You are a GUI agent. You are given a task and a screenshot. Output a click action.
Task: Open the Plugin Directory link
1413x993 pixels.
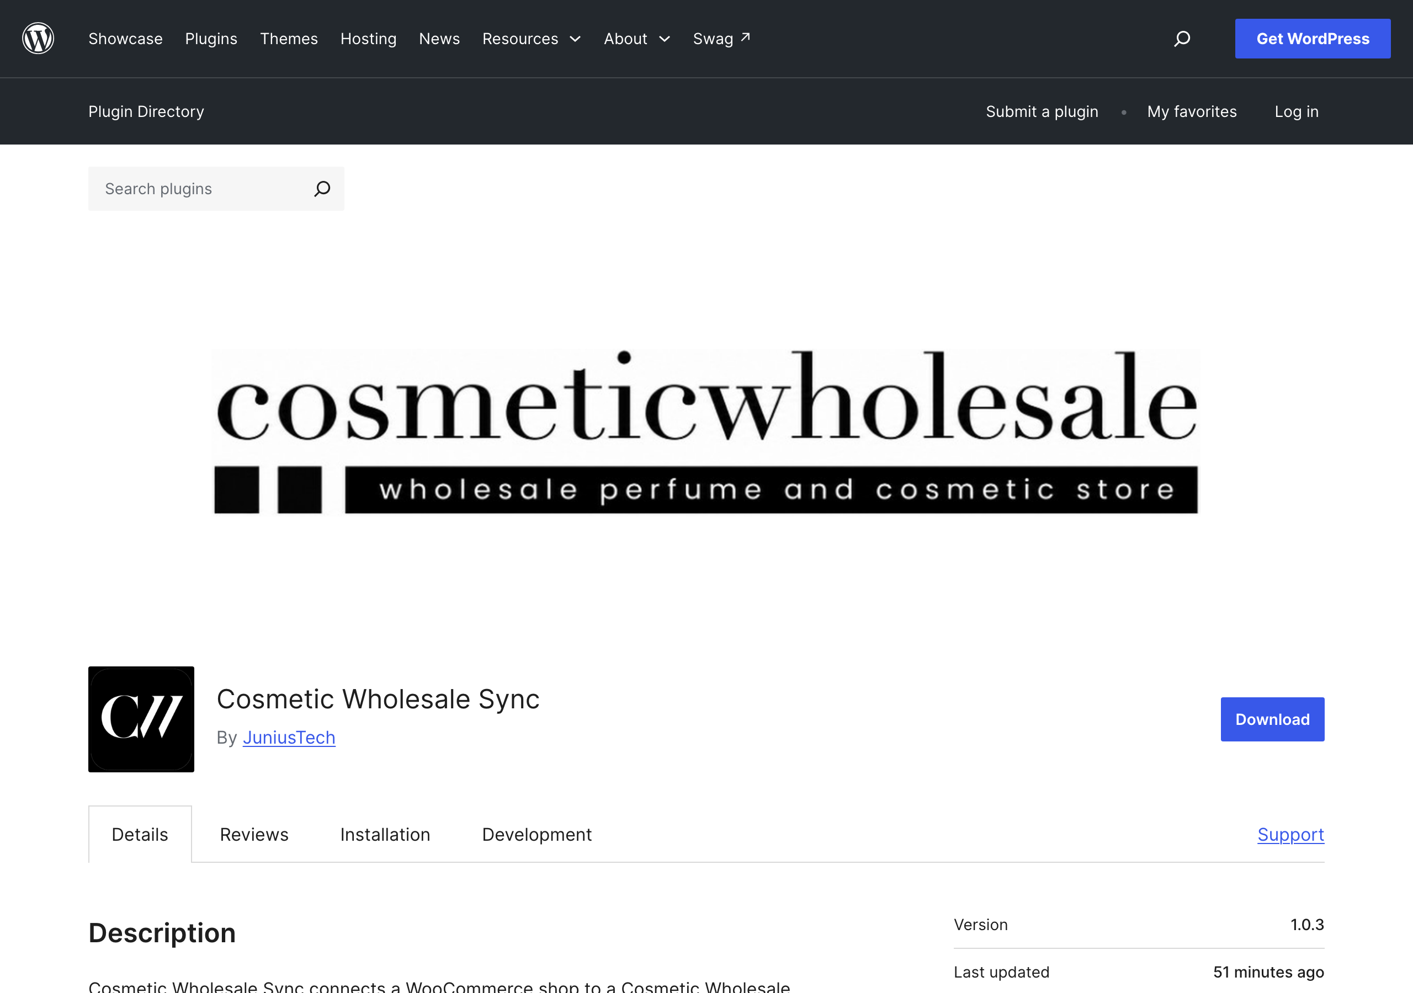pos(146,111)
